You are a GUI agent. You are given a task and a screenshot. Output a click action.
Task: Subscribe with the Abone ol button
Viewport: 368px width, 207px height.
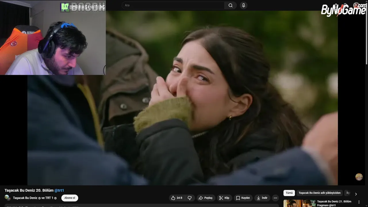coord(70,198)
